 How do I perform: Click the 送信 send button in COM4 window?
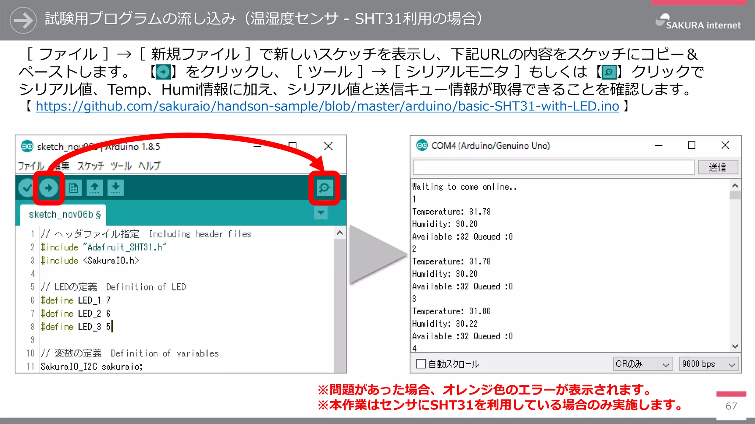click(x=718, y=167)
